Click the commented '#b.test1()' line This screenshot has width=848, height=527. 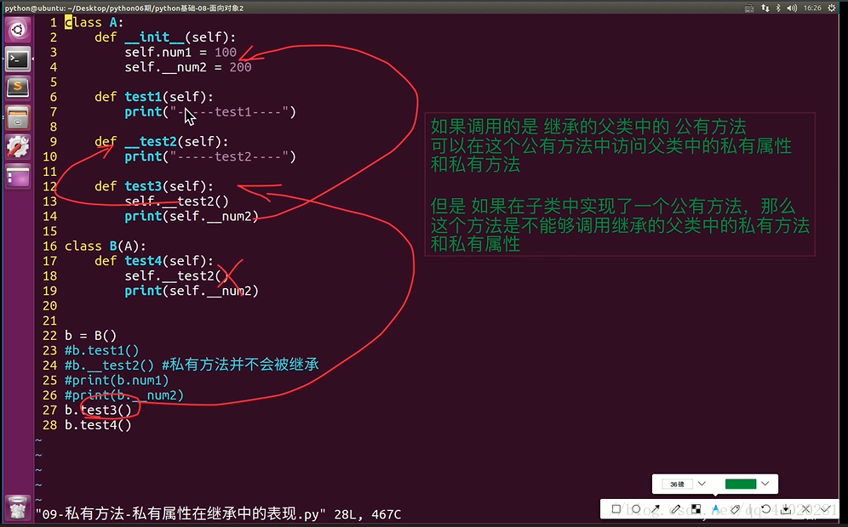coord(101,350)
